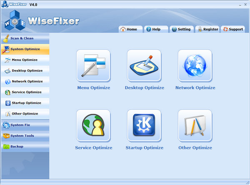The image size is (250, 185).
Task: Select Menu Optimize in the sidebar
Action: pos(25,60)
